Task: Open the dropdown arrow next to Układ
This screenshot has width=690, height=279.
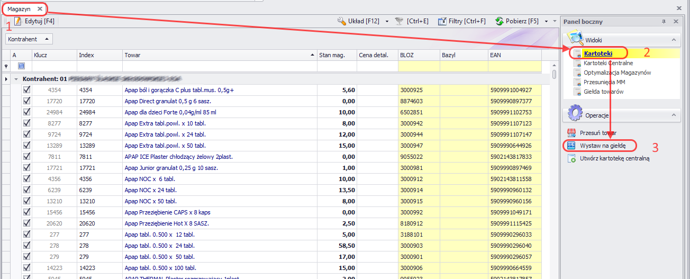Action: tap(387, 22)
